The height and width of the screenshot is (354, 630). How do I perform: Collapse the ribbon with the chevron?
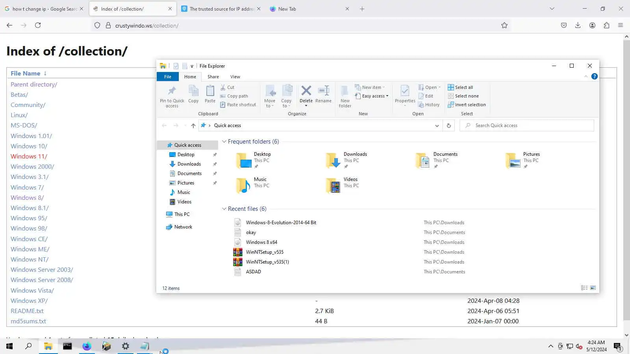(586, 76)
